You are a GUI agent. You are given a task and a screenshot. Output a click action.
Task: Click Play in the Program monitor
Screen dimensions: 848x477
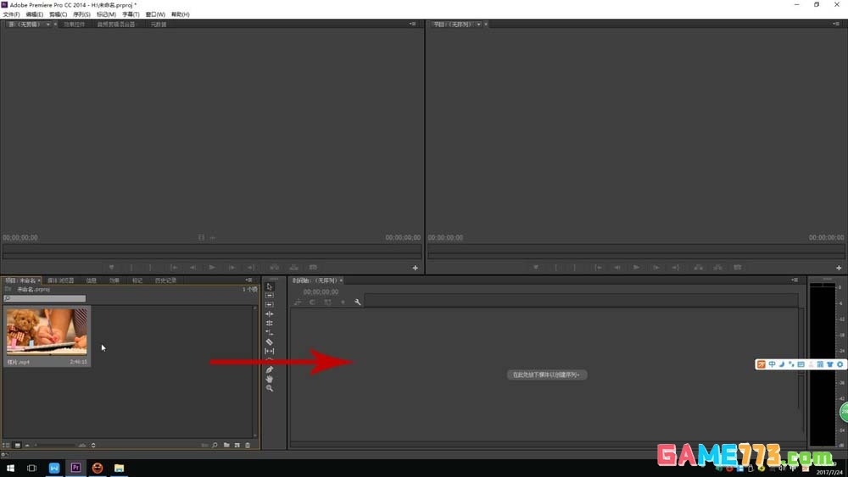637,268
